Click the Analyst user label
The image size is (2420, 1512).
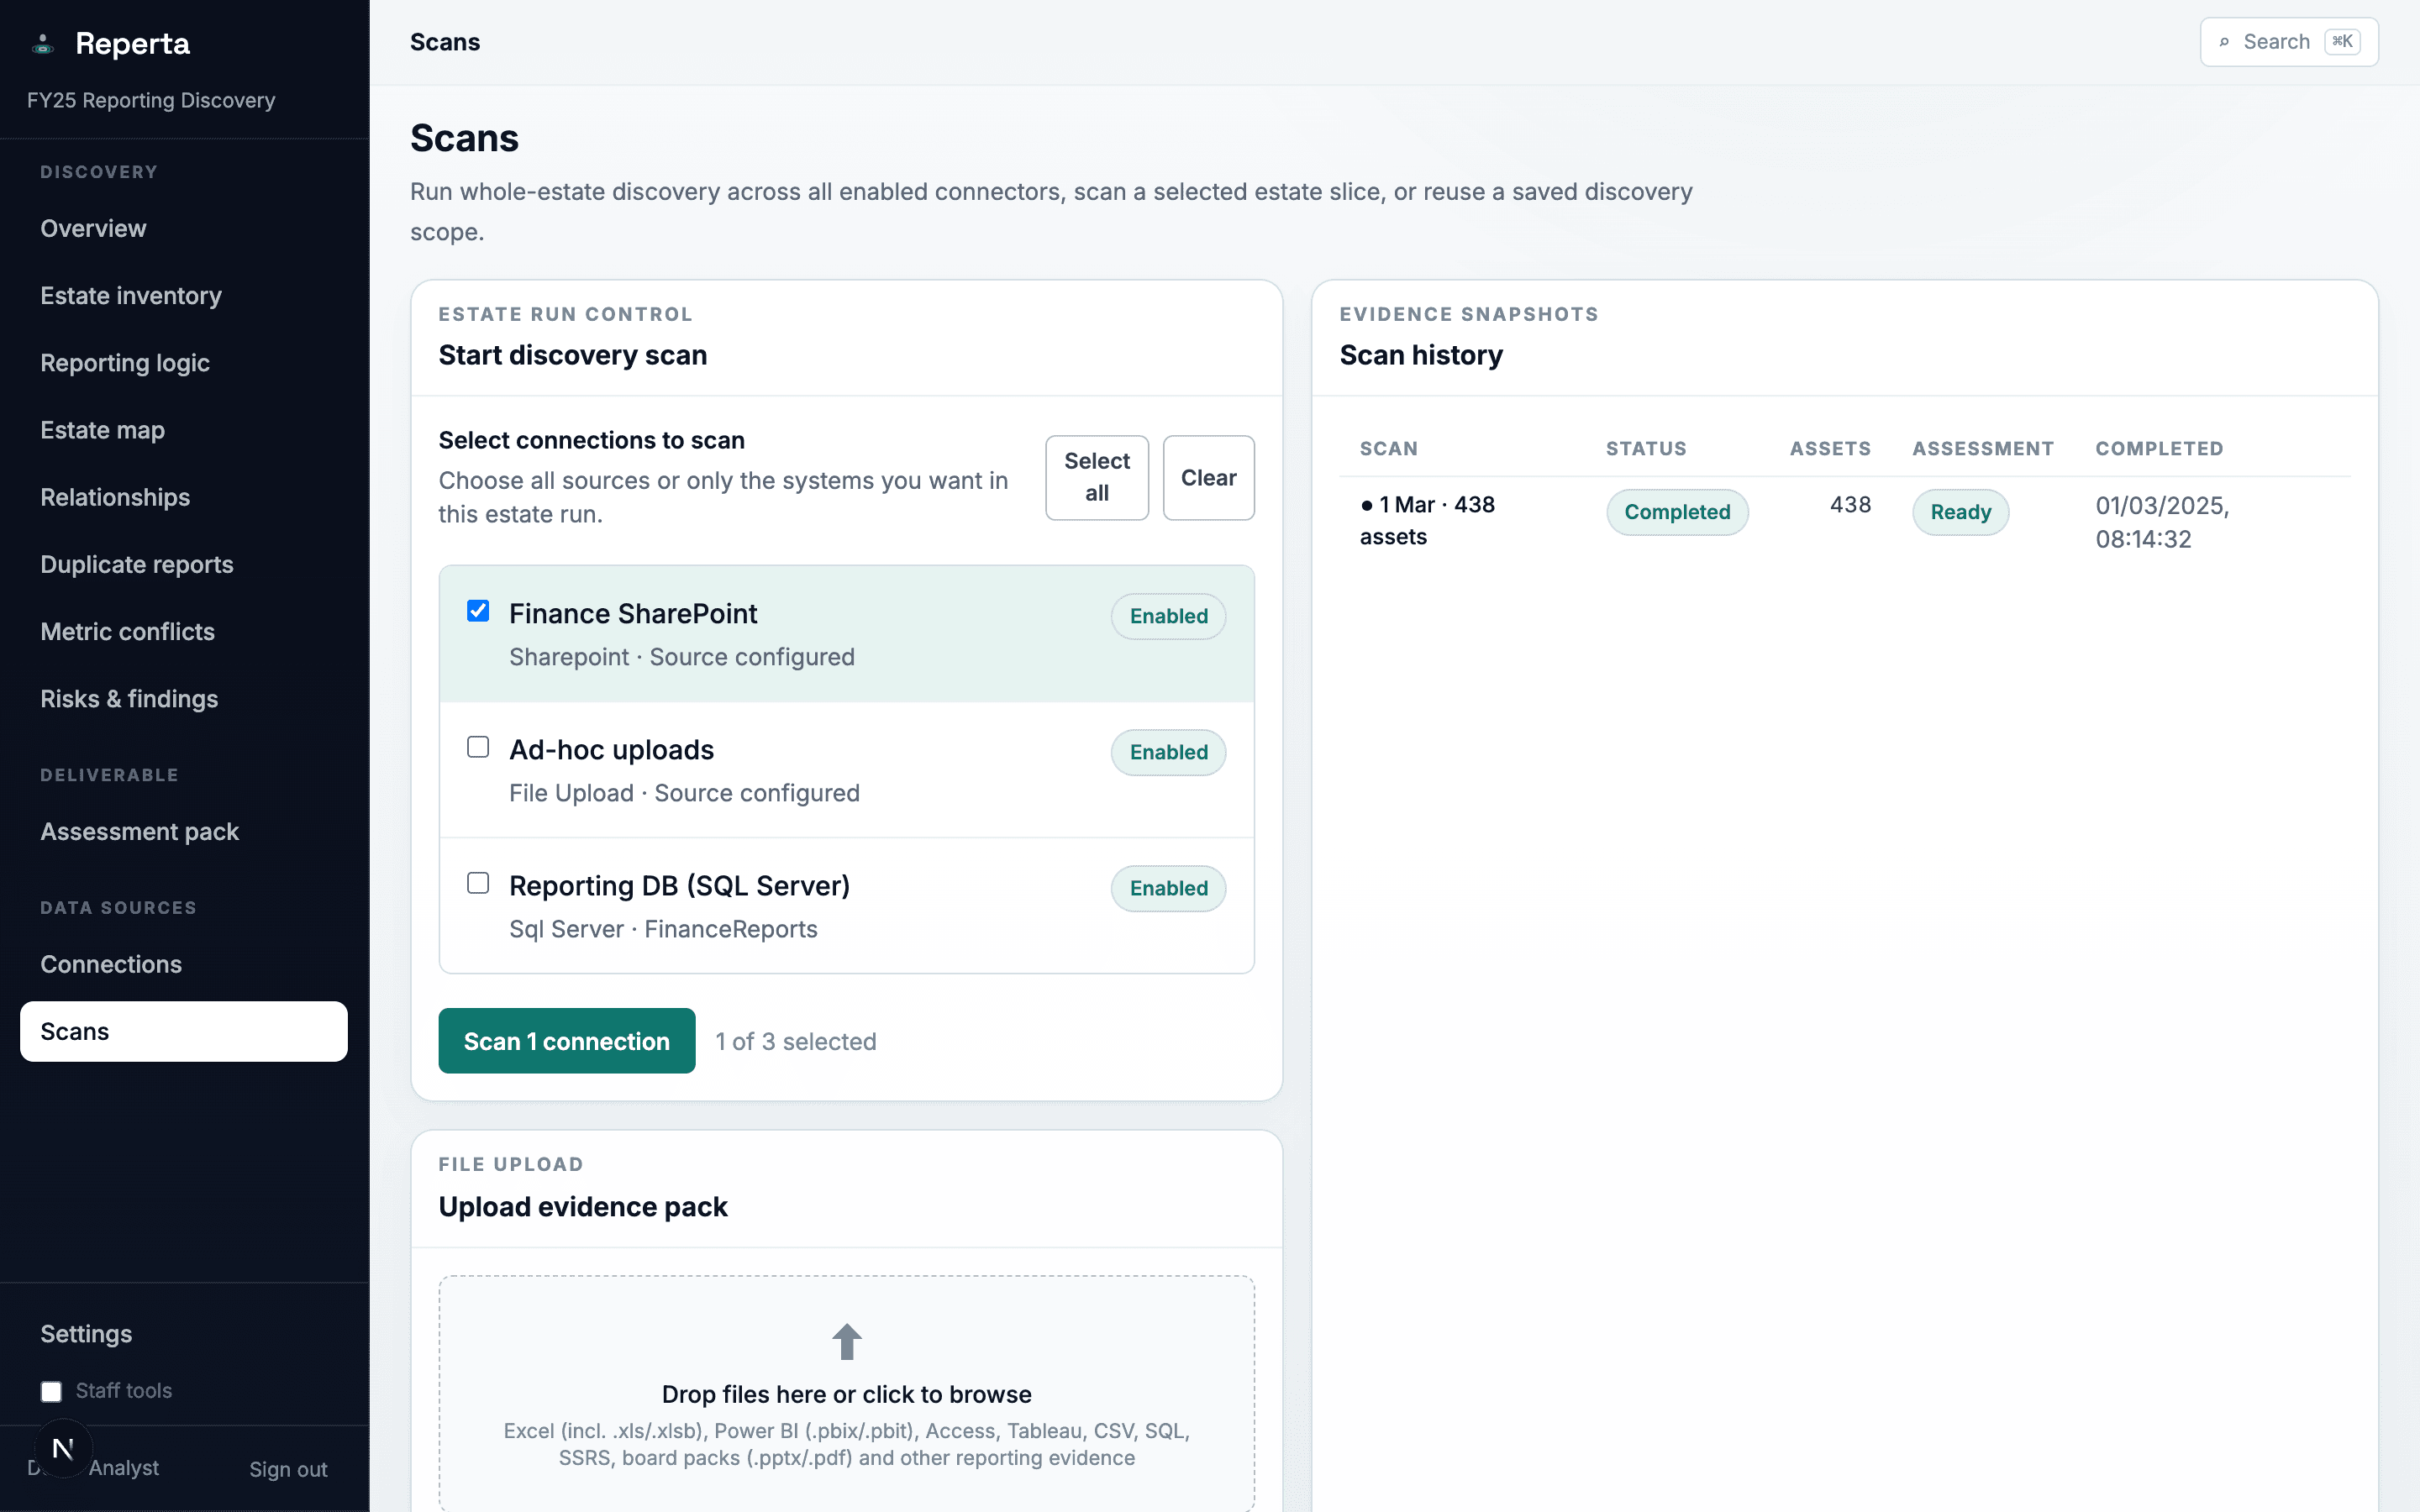123,1468
